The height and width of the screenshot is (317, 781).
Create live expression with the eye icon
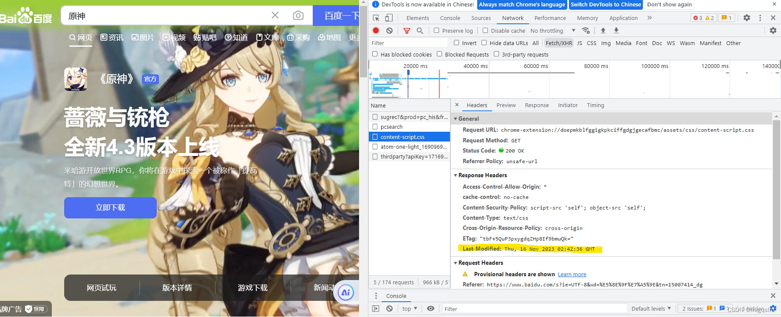tap(430, 309)
